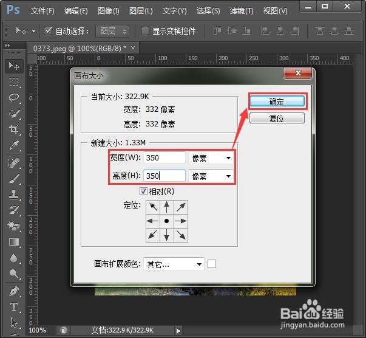366x338 pixels.
Task: Anchor canvas to the bottom-center arrow
Action: (167, 235)
